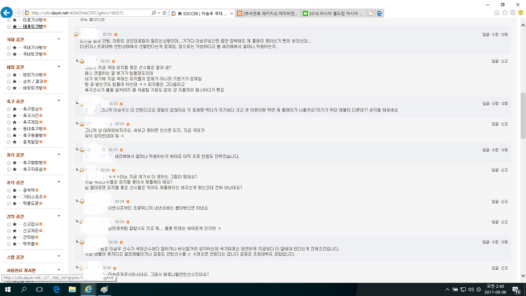Expand the 스팸 공간 sidebar section
The height and width of the screenshot is (296, 526).
(x=59, y=257)
